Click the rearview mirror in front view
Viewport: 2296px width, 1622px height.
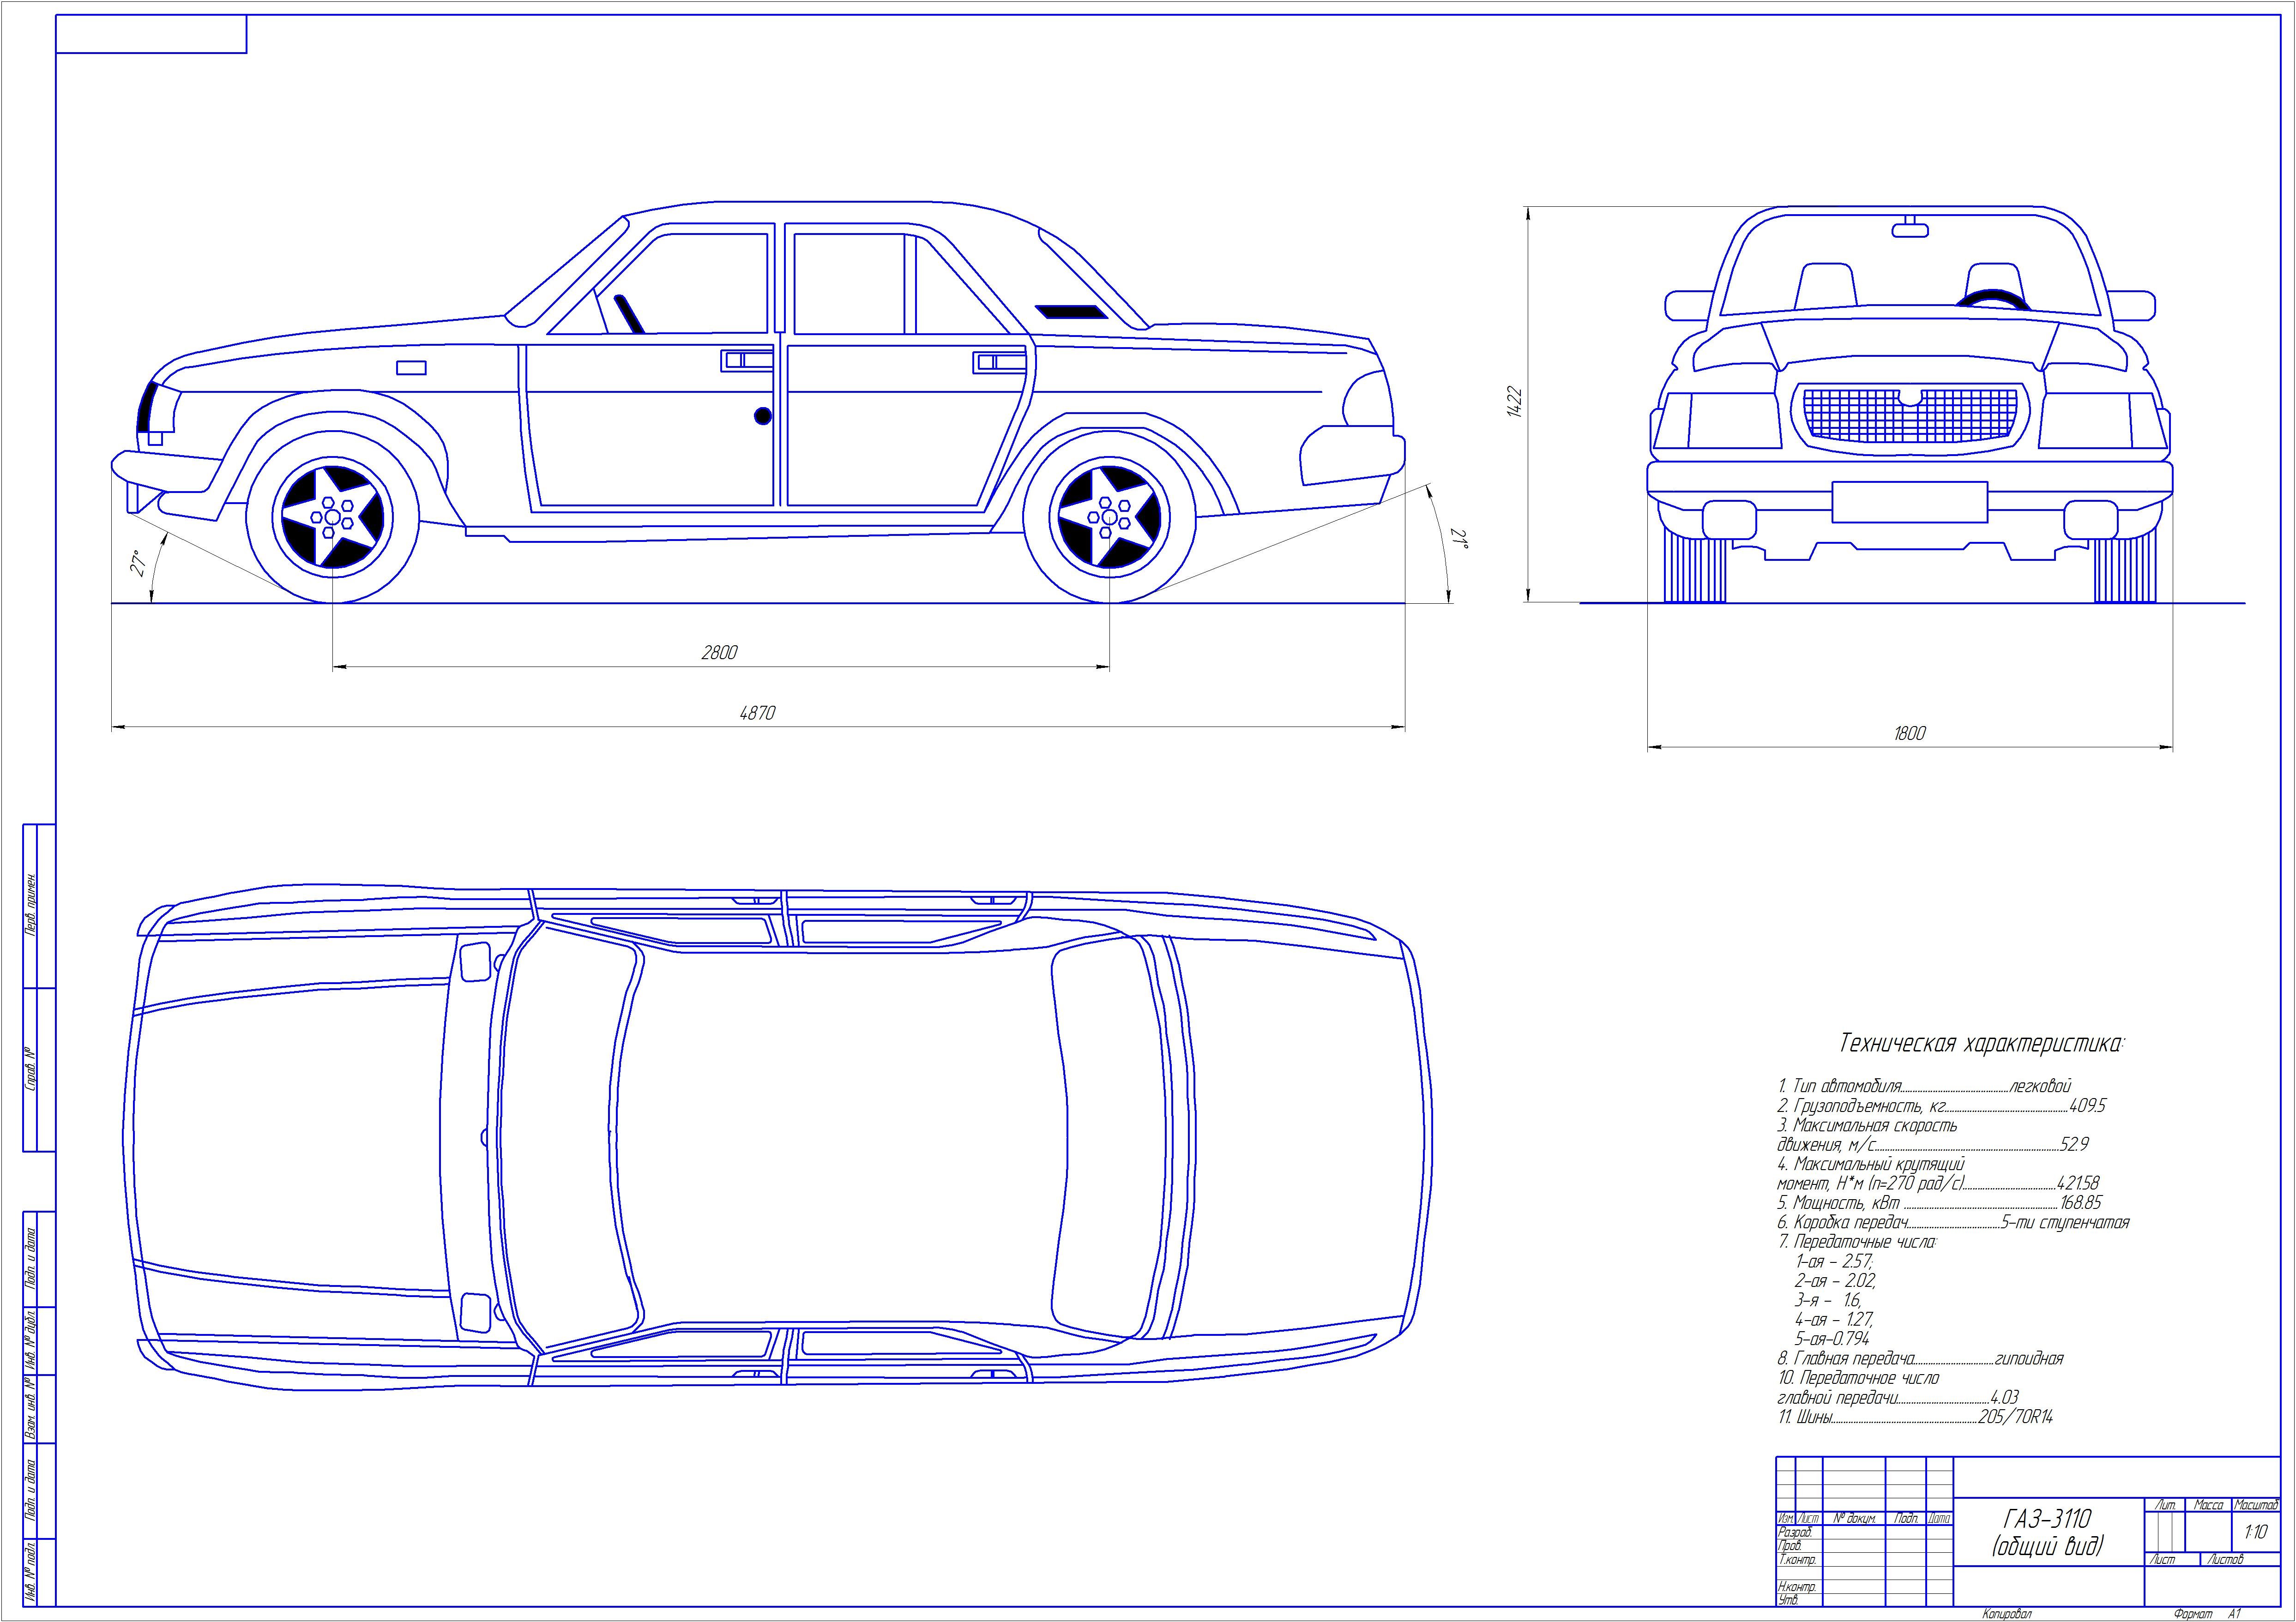tap(1910, 231)
